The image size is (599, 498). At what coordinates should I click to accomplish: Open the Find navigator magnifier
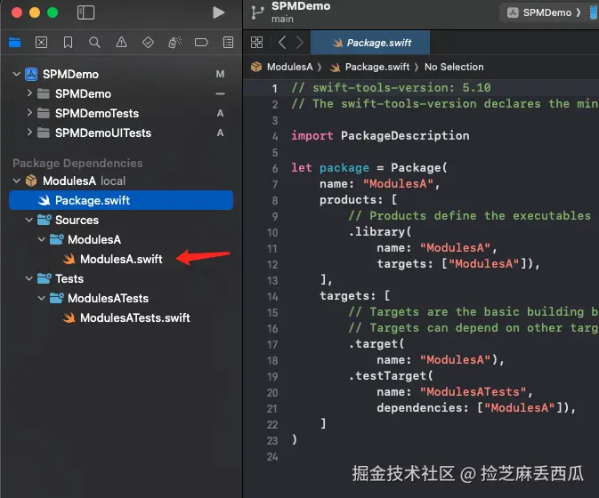pos(94,43)
